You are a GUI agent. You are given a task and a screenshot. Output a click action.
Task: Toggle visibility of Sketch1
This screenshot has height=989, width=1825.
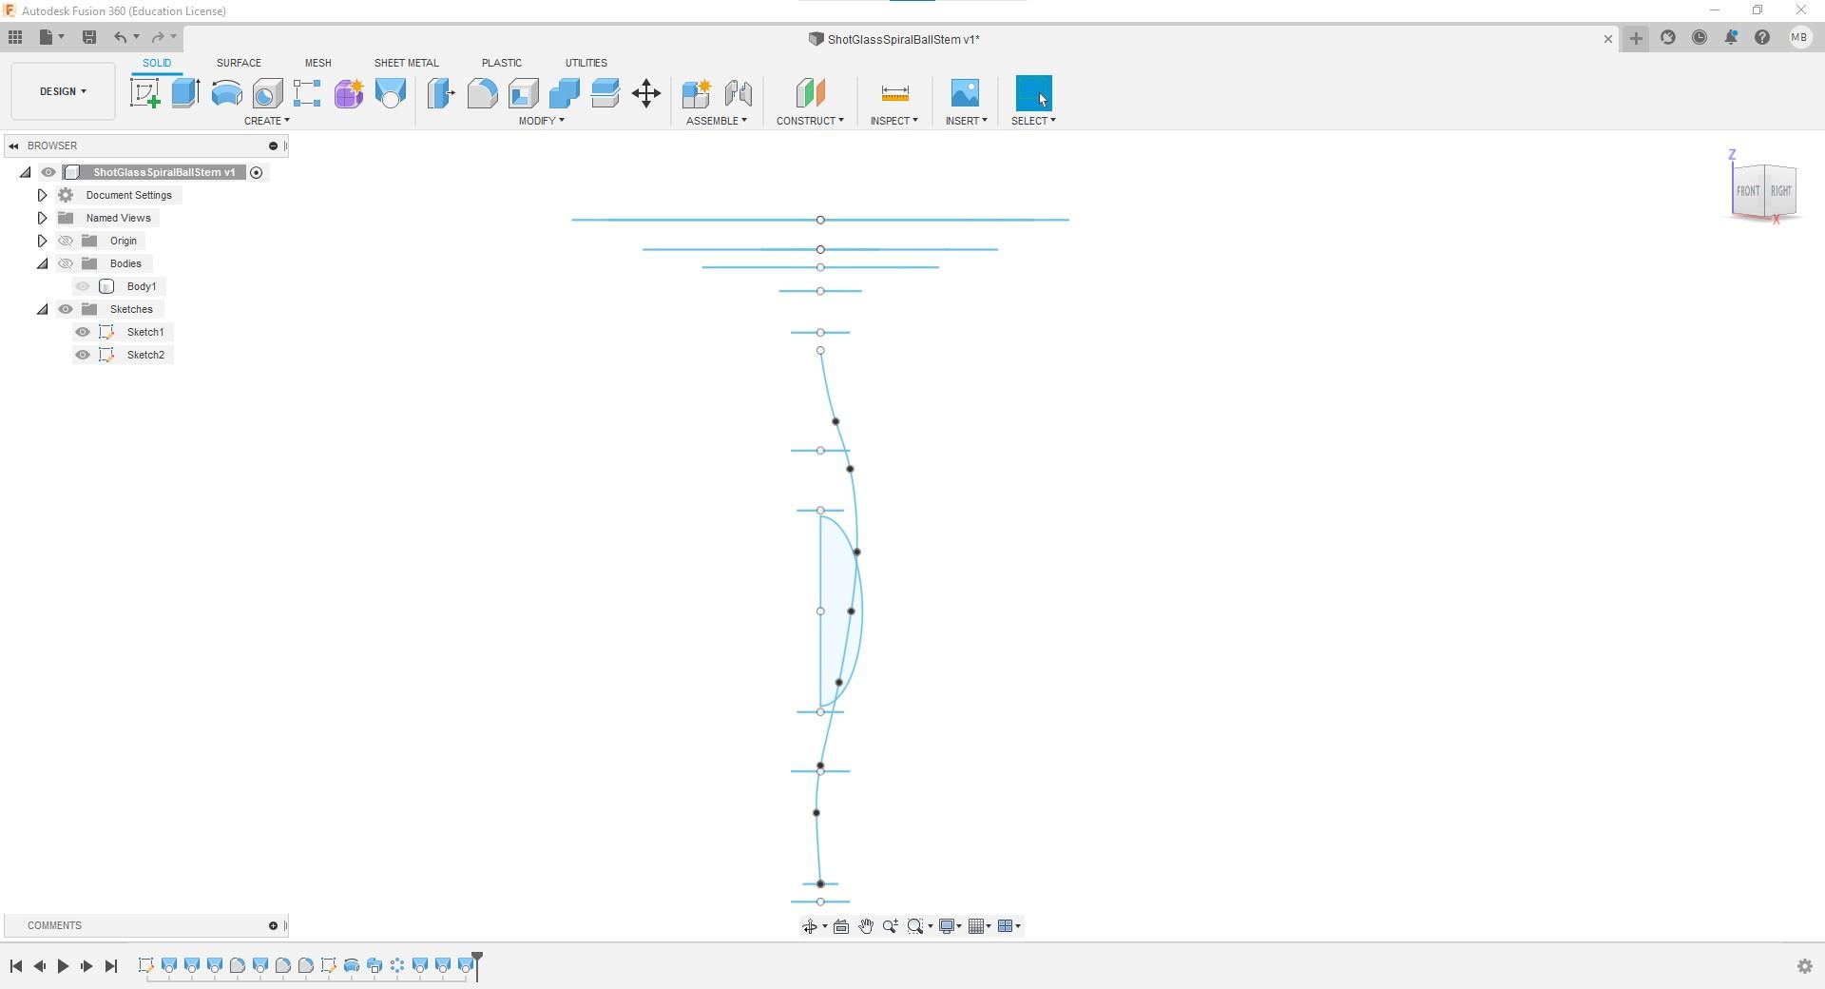pyautogui.click(x=83, y=332)
